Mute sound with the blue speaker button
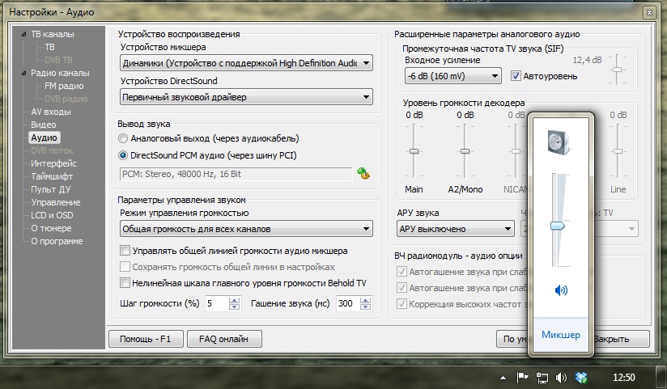The image size is (667, 389). pyautogui.click(x=561, y=290)
